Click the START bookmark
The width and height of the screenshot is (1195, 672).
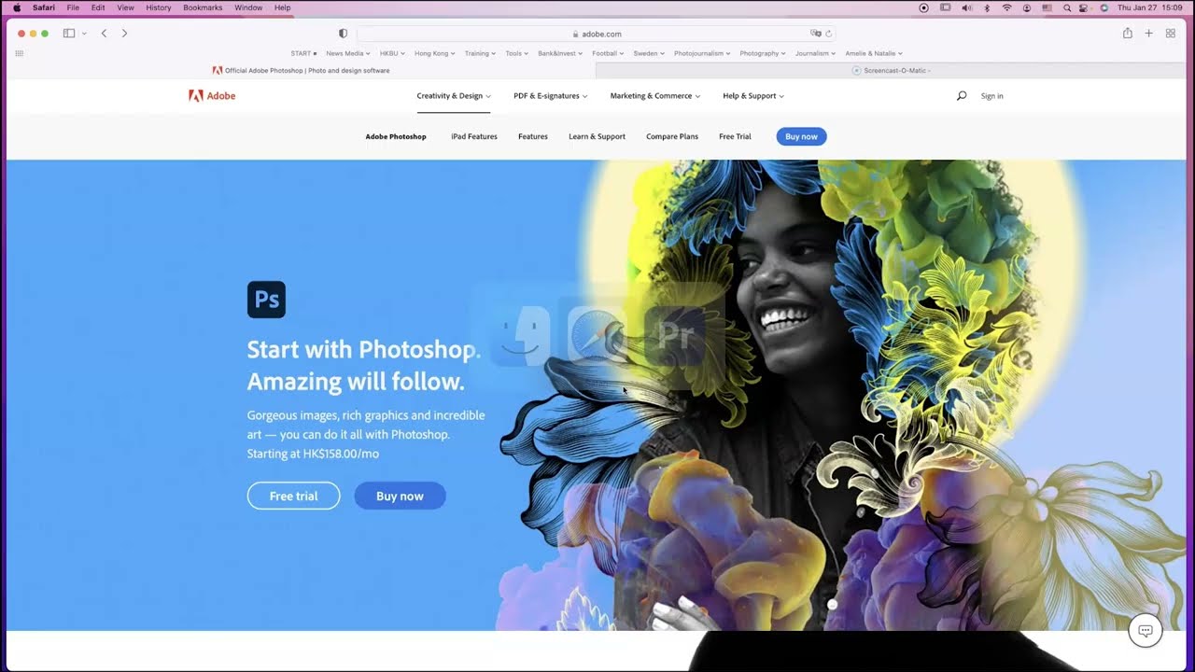(x=303, y=53)
